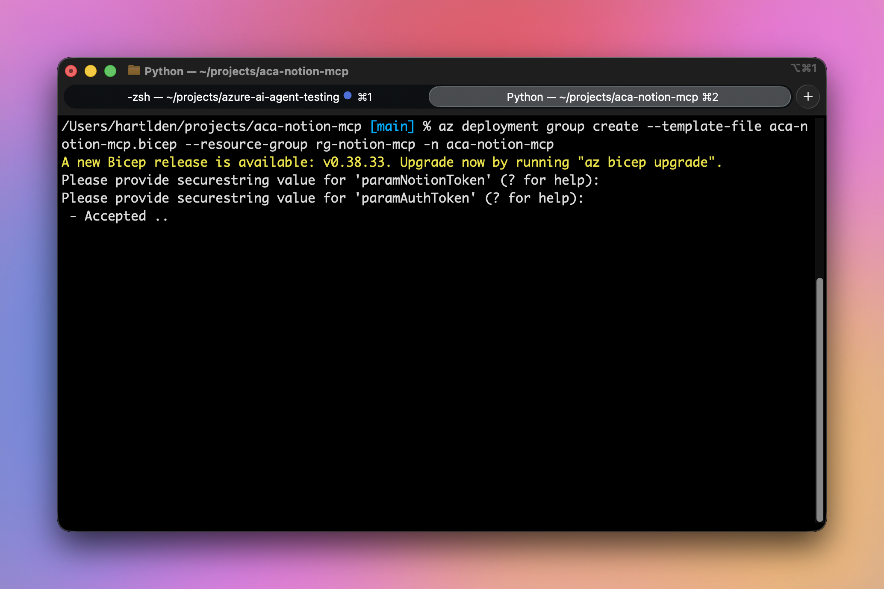Viewport: 884px width, 589px height.
Task: Click the ⌘2 shortcut label on Python tab
Action: [x=710, y=97]
